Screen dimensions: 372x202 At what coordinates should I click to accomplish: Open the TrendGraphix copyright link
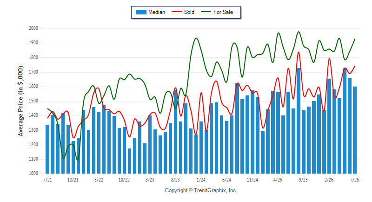[x=201, y=190]
